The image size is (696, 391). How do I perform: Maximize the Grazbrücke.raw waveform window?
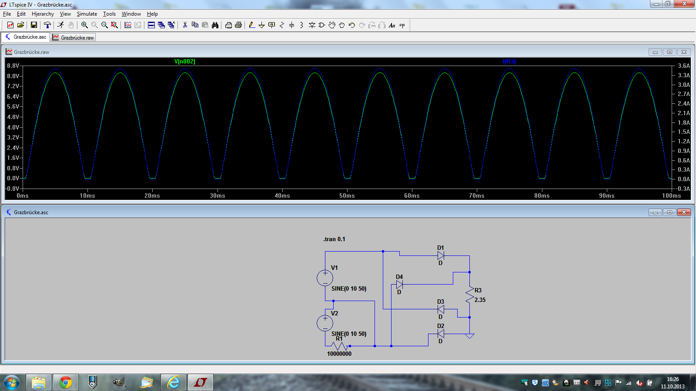point(669,52)
